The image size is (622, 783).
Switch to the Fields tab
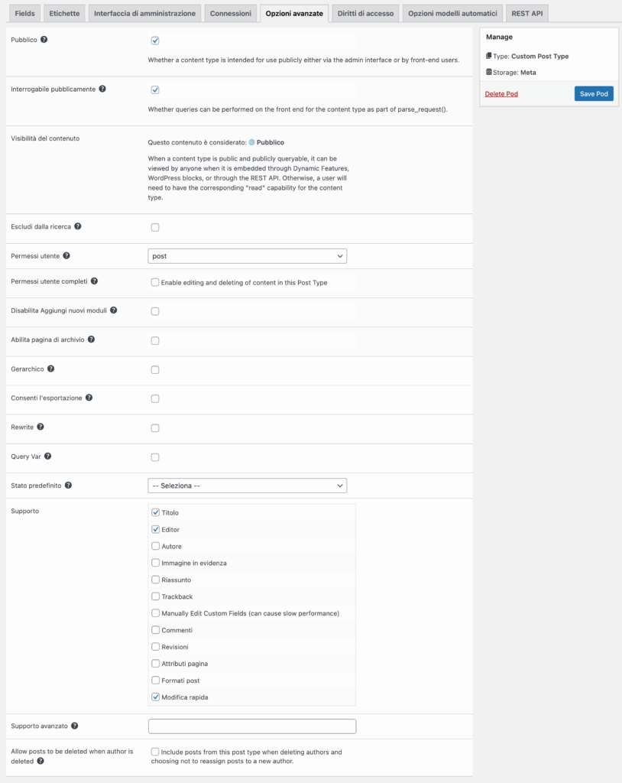click(25, 14)
